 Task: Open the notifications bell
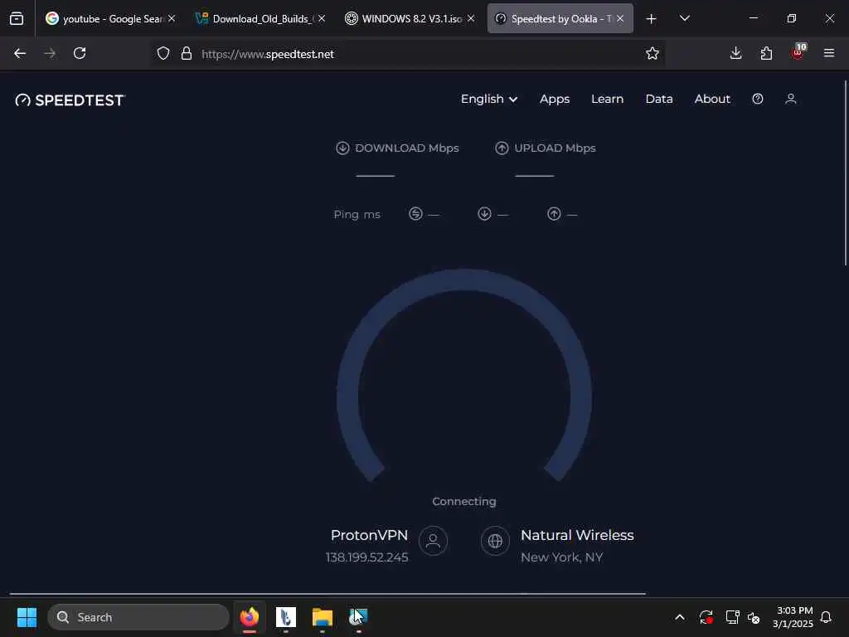click(826, 617)
